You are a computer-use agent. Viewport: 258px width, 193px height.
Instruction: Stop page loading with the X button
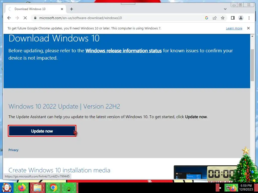pyautogui.click(x=25, y=18)
